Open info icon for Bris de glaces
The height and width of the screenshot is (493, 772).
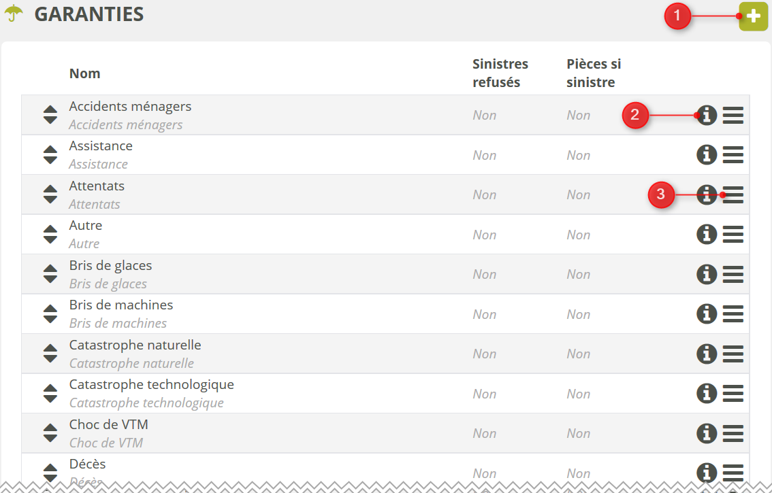[x=707, y=274]
